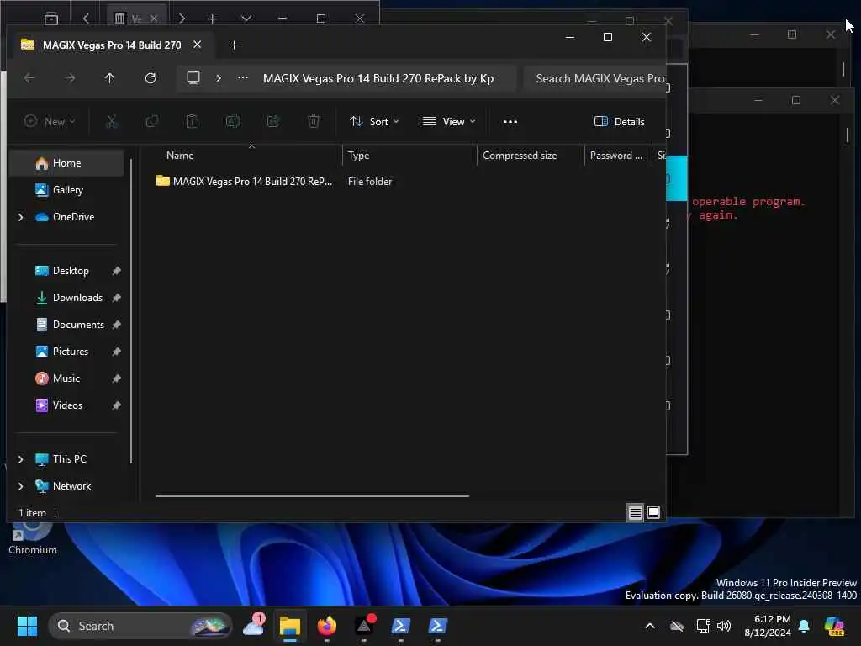Viewport: 861px width, 646px height.
Task: Open the second PowerShell taskbar icon
Action: [437, 626]
